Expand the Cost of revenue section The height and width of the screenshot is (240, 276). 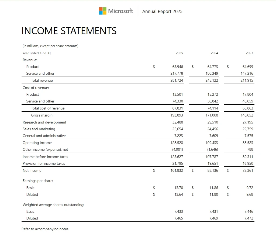(x=34, y=88)
